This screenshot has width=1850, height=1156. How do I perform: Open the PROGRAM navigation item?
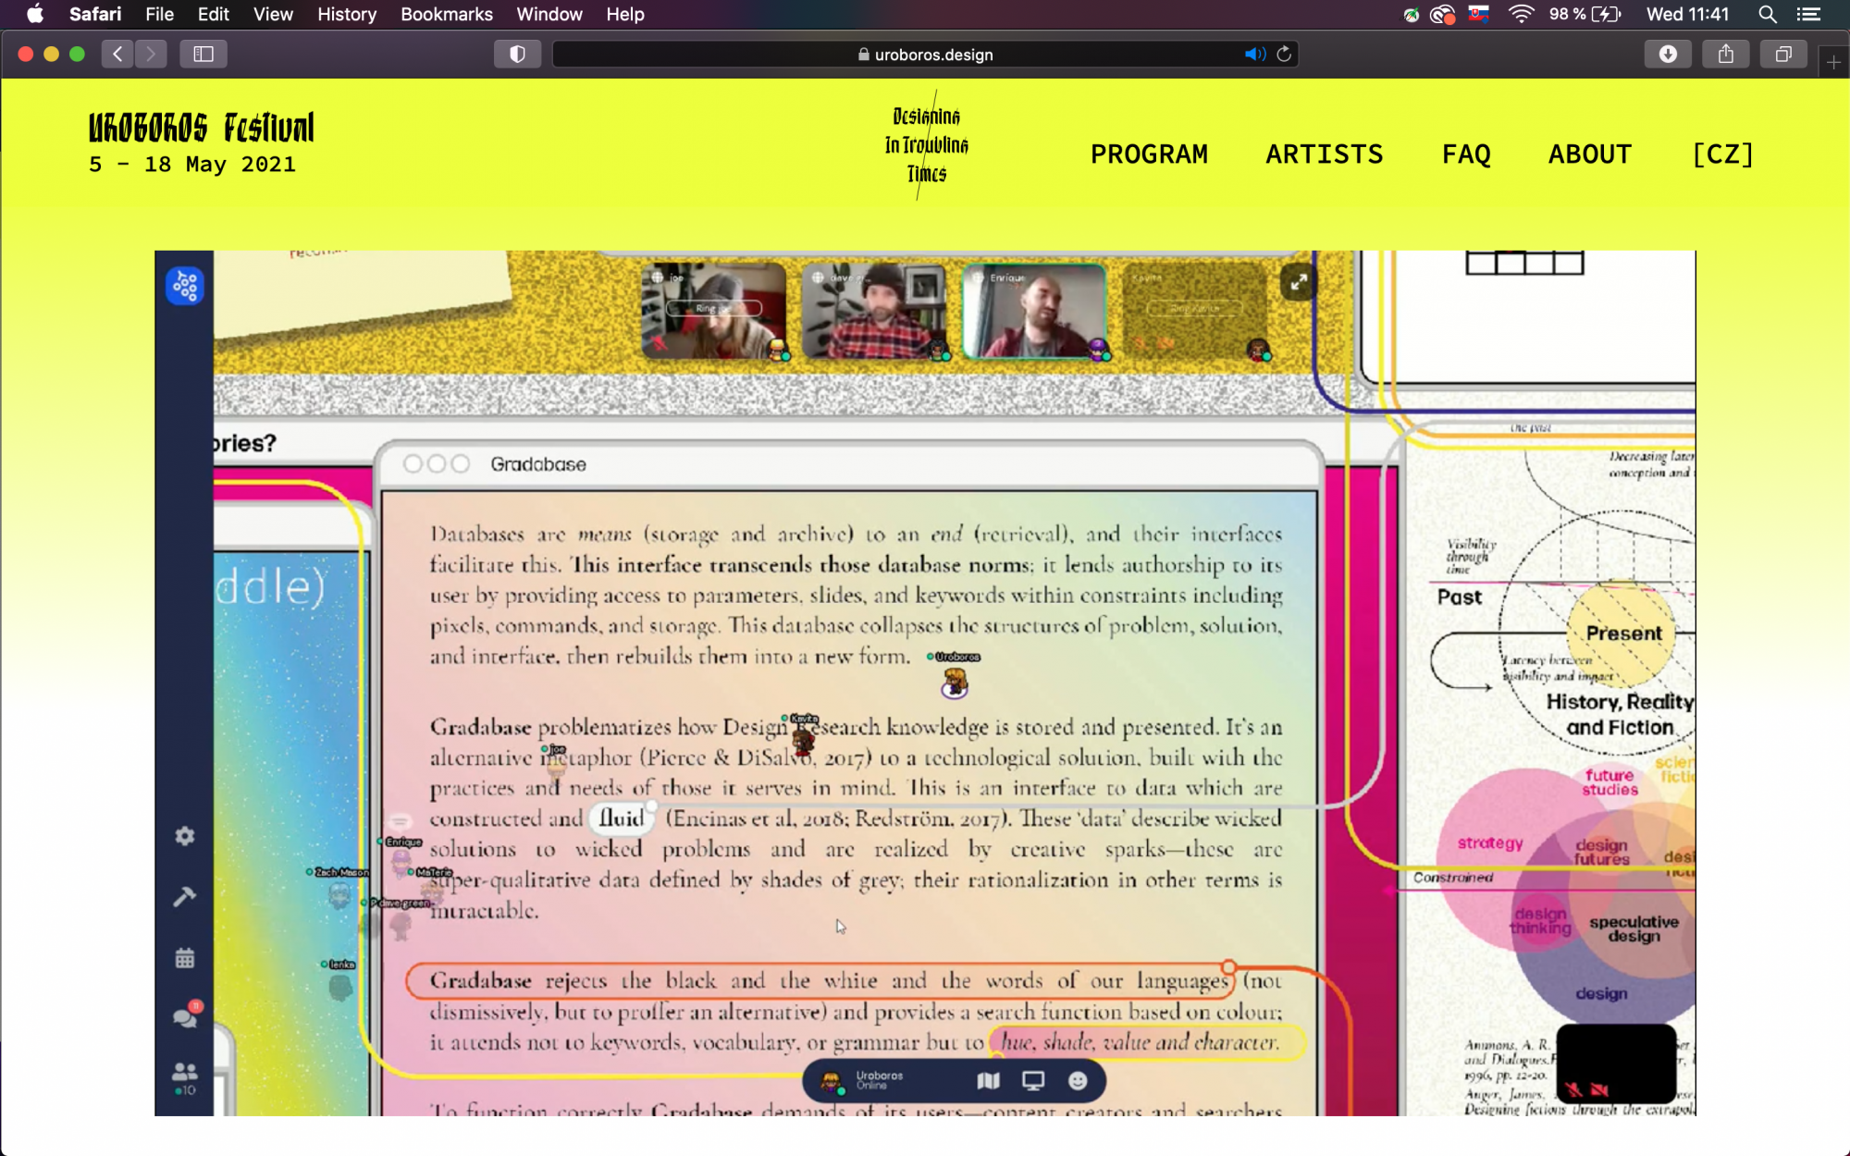(1149, 154)
